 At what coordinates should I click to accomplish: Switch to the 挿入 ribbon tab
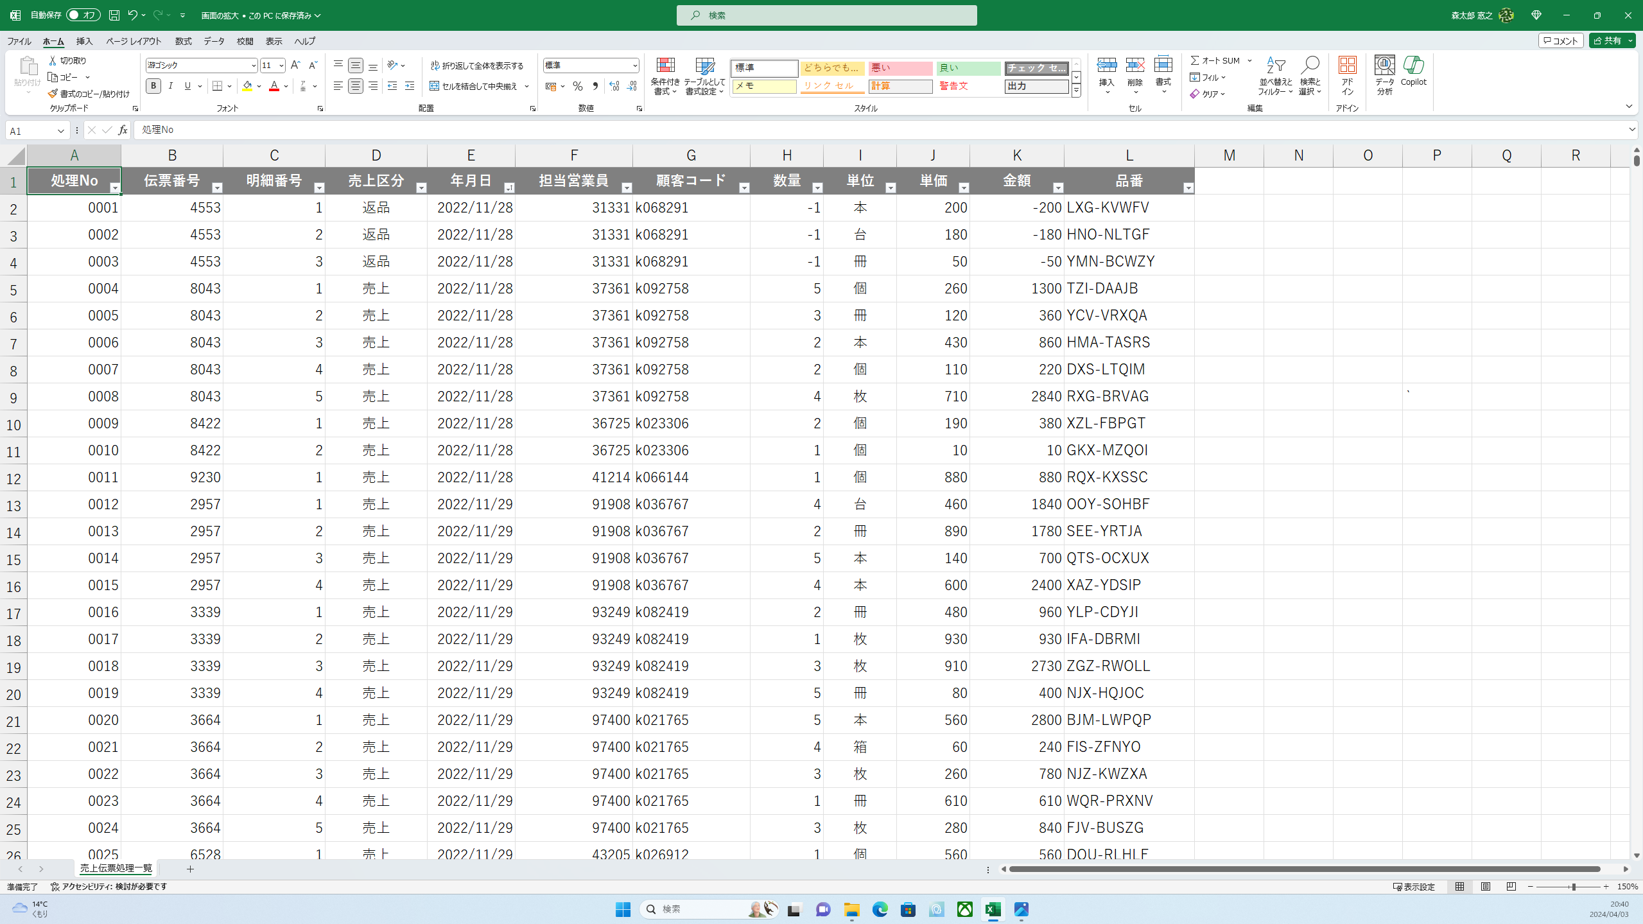tap(84, 41)
